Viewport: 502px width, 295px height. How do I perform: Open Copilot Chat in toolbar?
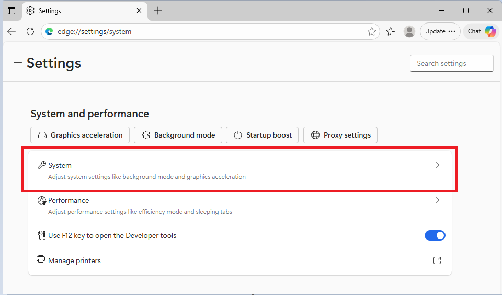[x=481, y=31]
